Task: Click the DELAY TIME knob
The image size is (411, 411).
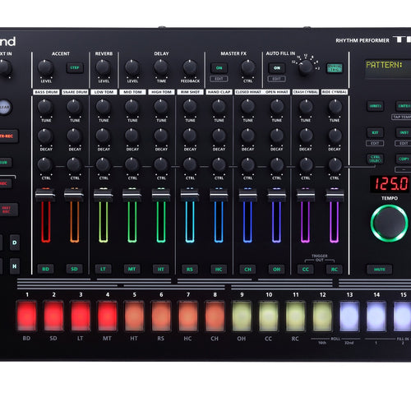Action: (x=161, y=67)
